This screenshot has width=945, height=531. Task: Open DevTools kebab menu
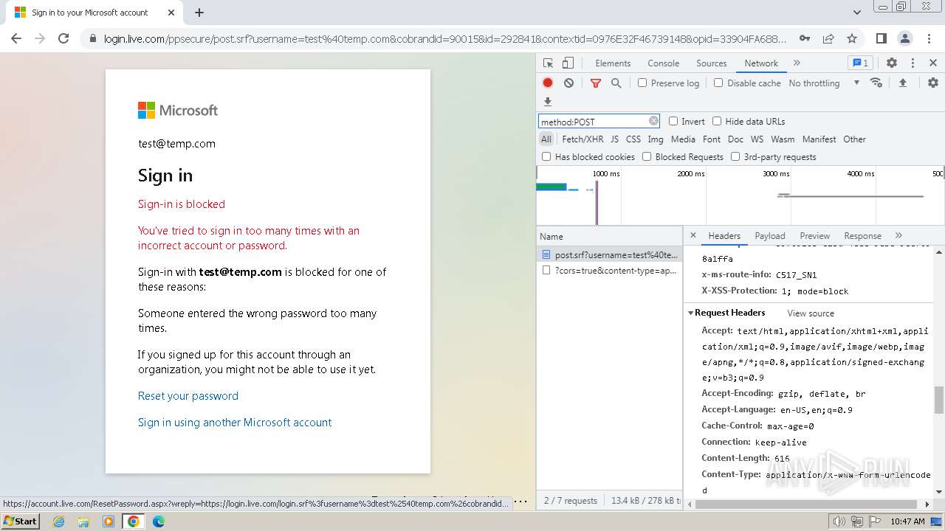click(x=913, y=63)
